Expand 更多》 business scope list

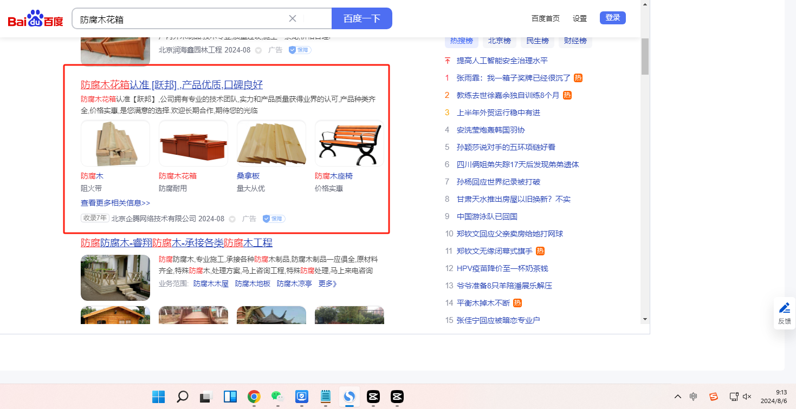328,283
